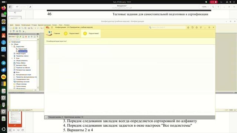This screenshot has height=133, width=237.
Task: Open 1C application icon in the dock
Action: [3, 77]
